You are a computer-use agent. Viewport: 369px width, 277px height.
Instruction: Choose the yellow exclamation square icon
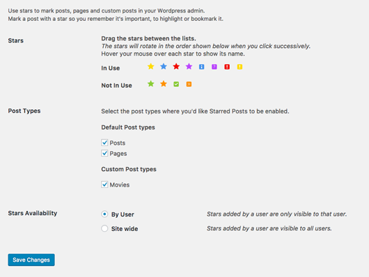(x=240, y=67)
